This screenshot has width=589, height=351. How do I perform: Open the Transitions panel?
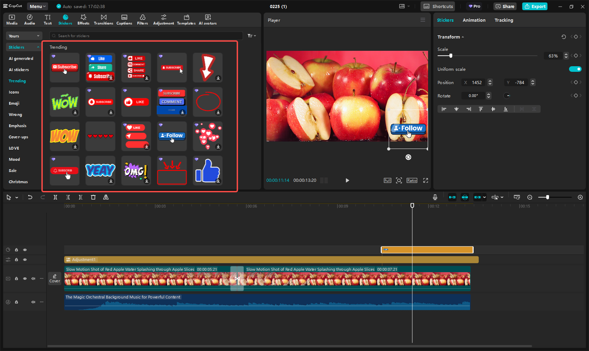tap(103, 20)
